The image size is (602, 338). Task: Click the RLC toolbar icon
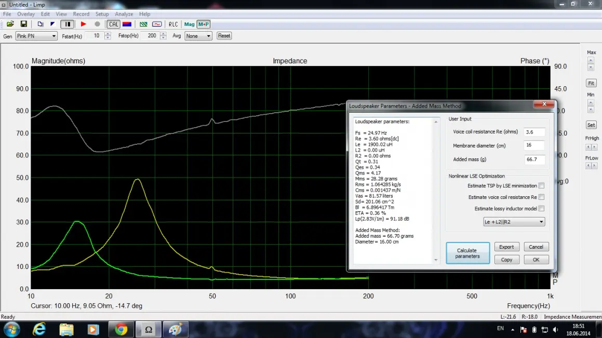click(x=173, y=24)
